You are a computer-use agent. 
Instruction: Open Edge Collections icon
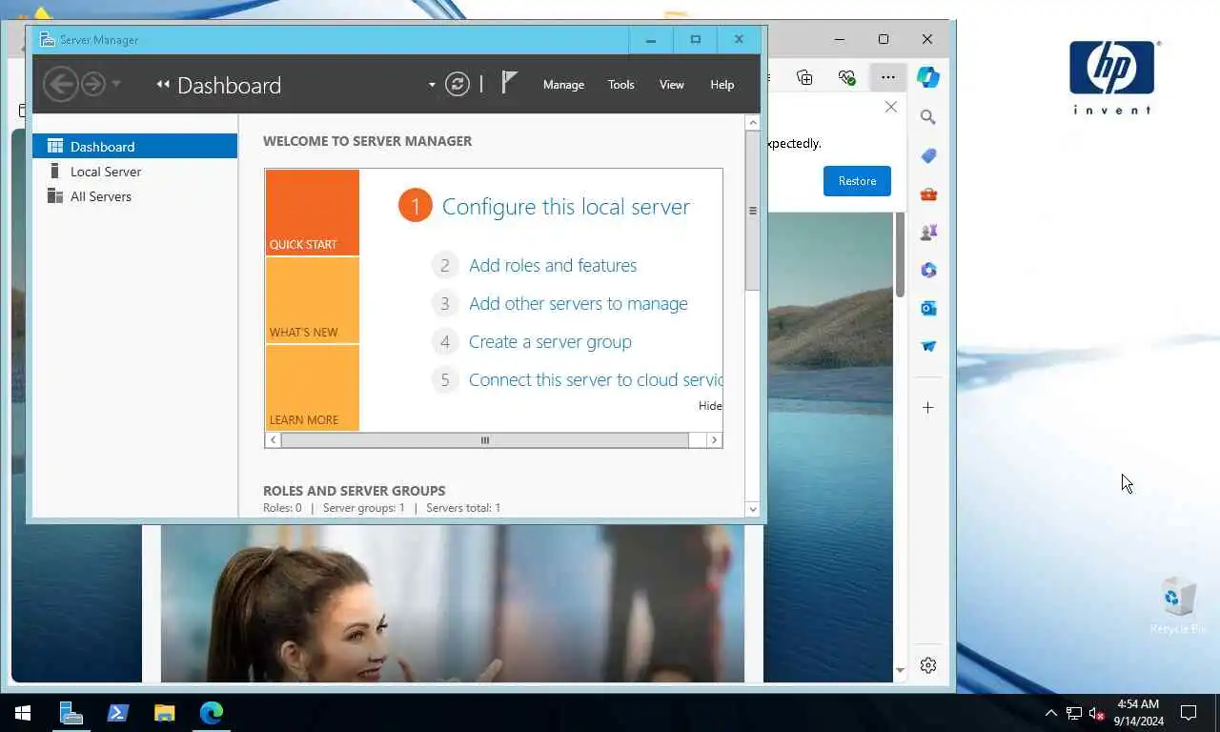point(804,77)
